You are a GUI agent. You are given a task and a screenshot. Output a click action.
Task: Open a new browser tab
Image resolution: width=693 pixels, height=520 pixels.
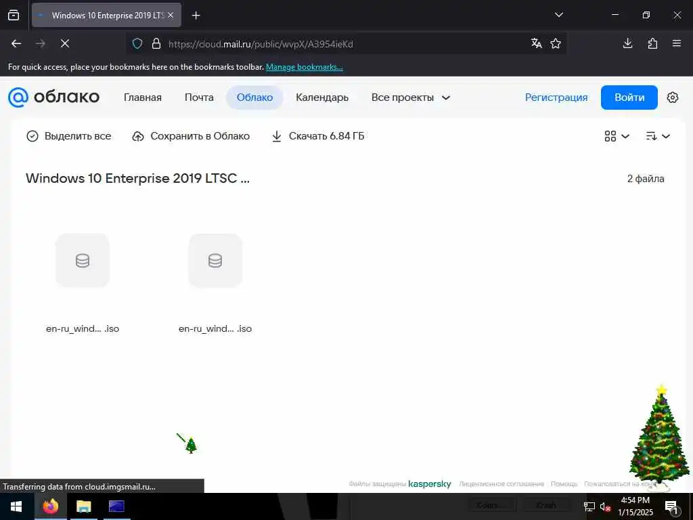click(x=196, y=16)
